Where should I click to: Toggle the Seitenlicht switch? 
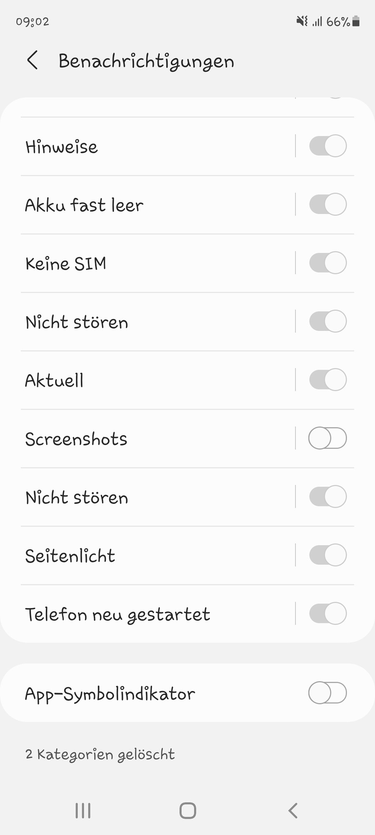point(327,555)
